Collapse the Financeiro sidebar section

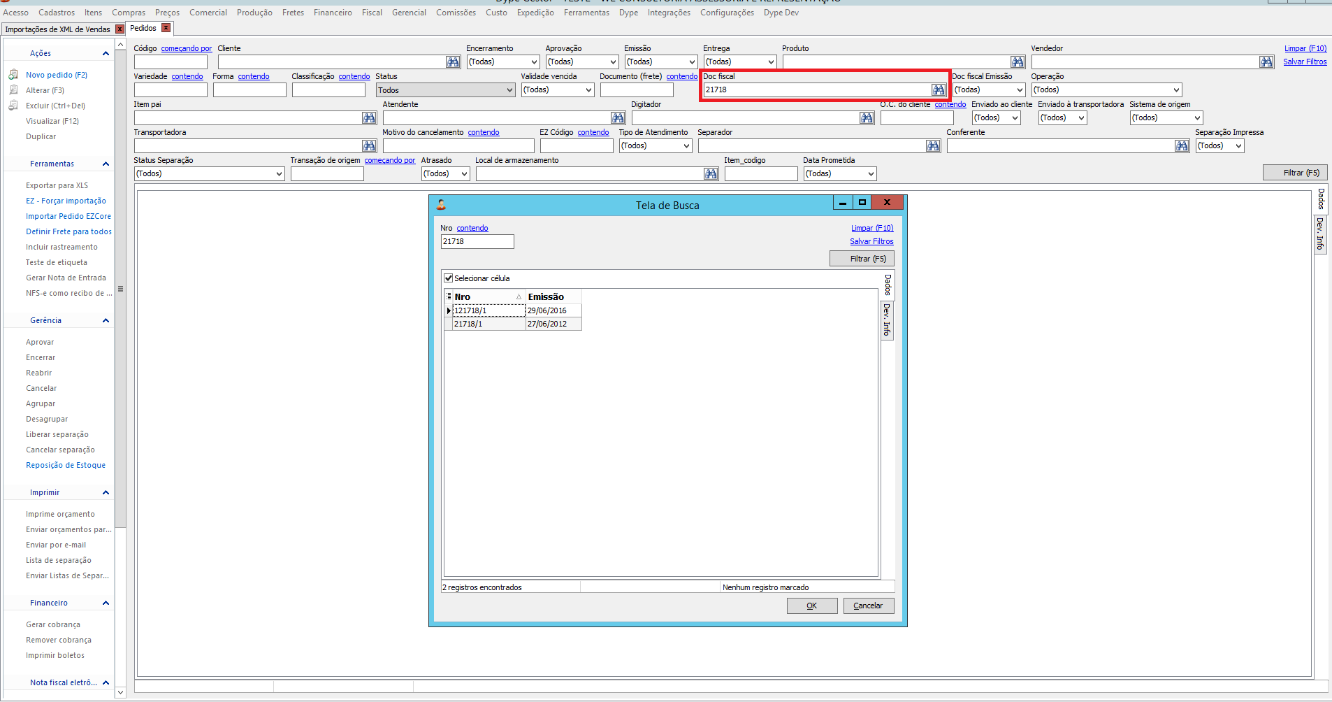click(106, 603)
